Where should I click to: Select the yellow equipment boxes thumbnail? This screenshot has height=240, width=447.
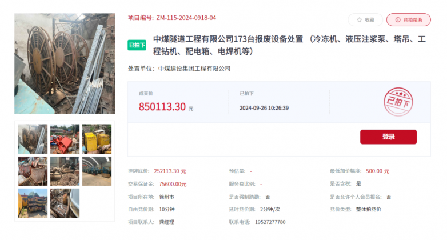[x=97, y=139]
